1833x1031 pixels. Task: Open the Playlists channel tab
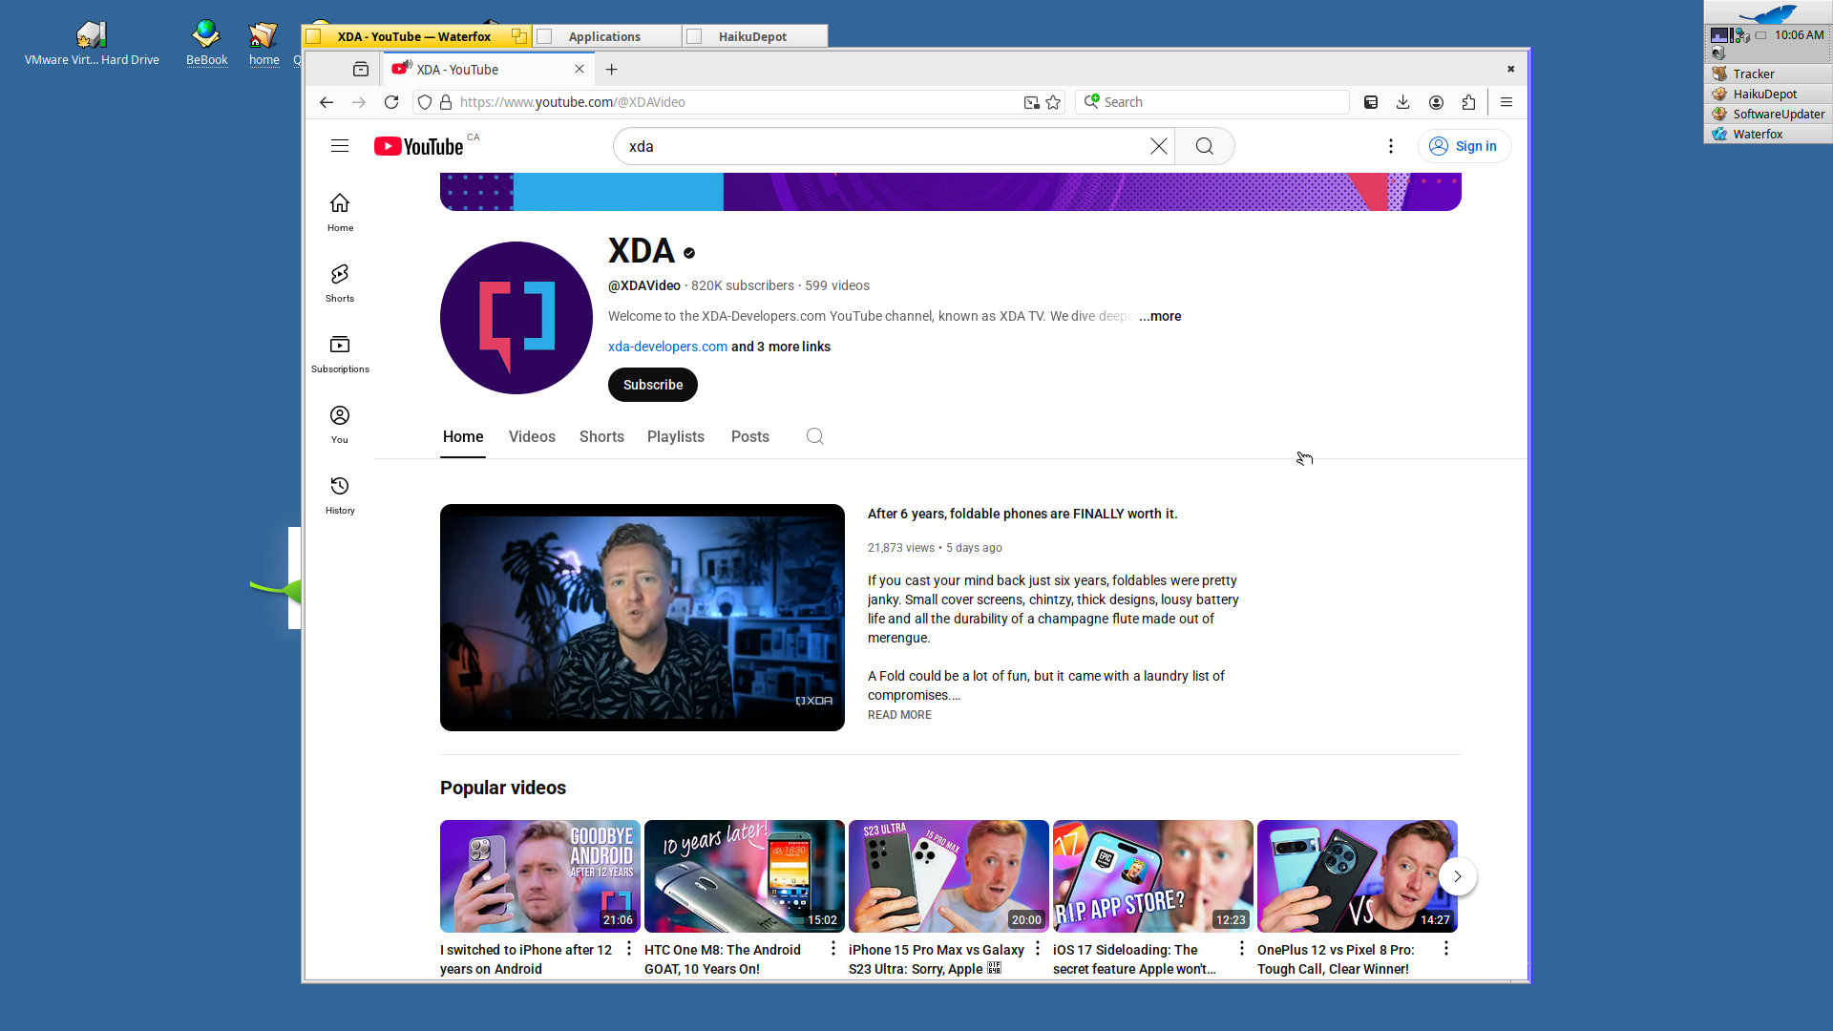tap(676, 436)
